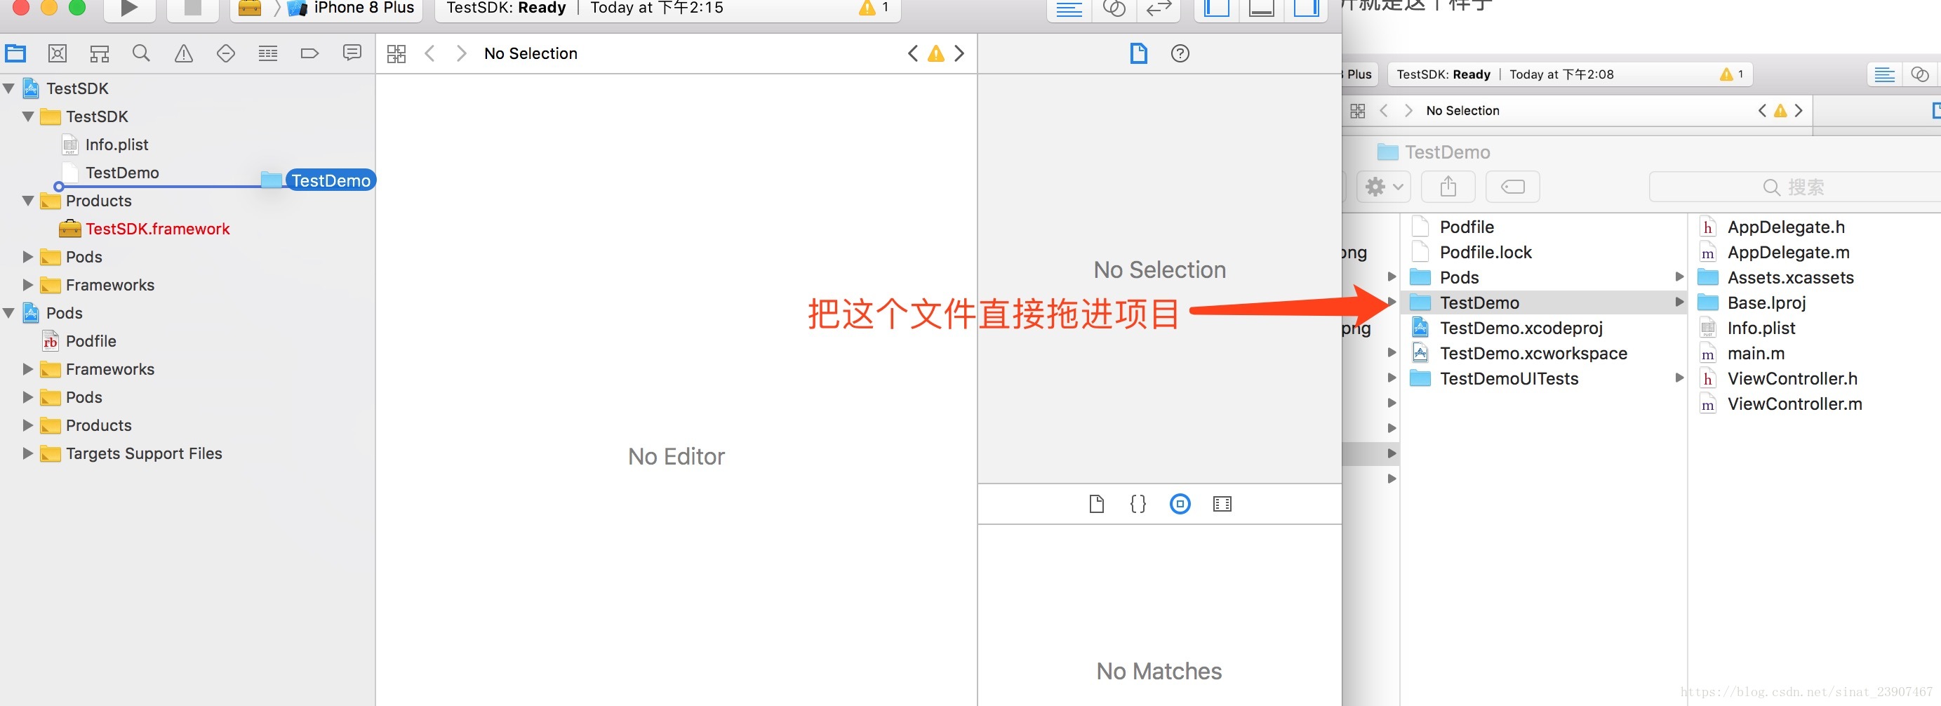The image size is (1941, 706).
Task: Collapse the TestSDK group folder
Action: [x=29, y=116]
